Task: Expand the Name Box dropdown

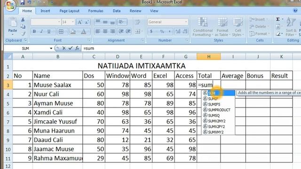Action: click(x=51, y=48)
